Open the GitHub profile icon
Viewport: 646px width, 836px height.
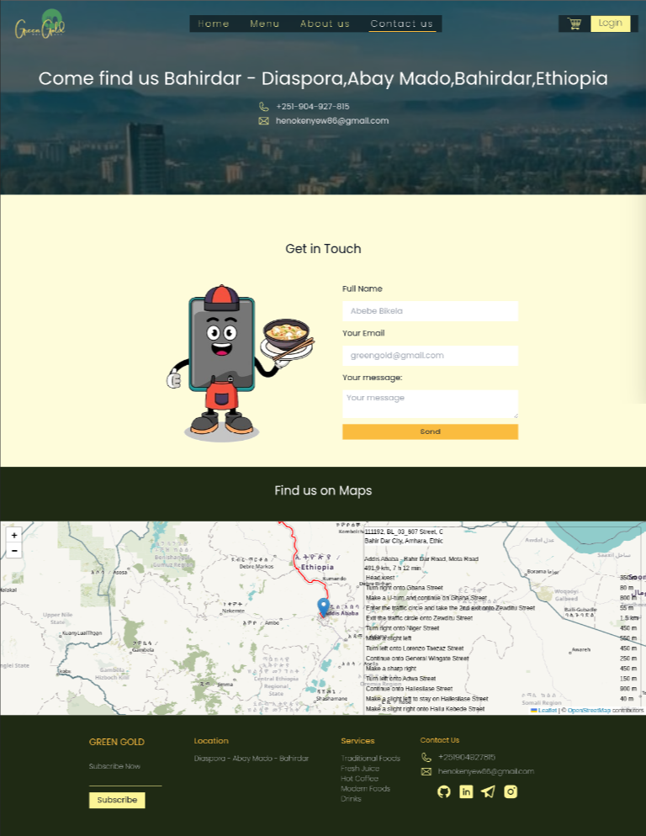(444, 791)
